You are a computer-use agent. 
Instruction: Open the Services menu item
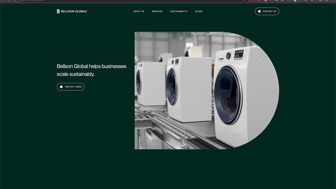pyautogui.click(x=157, y=11)
